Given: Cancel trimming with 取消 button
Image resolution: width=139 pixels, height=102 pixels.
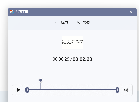Looking at the screenshot, I should (x=83, y=22).
